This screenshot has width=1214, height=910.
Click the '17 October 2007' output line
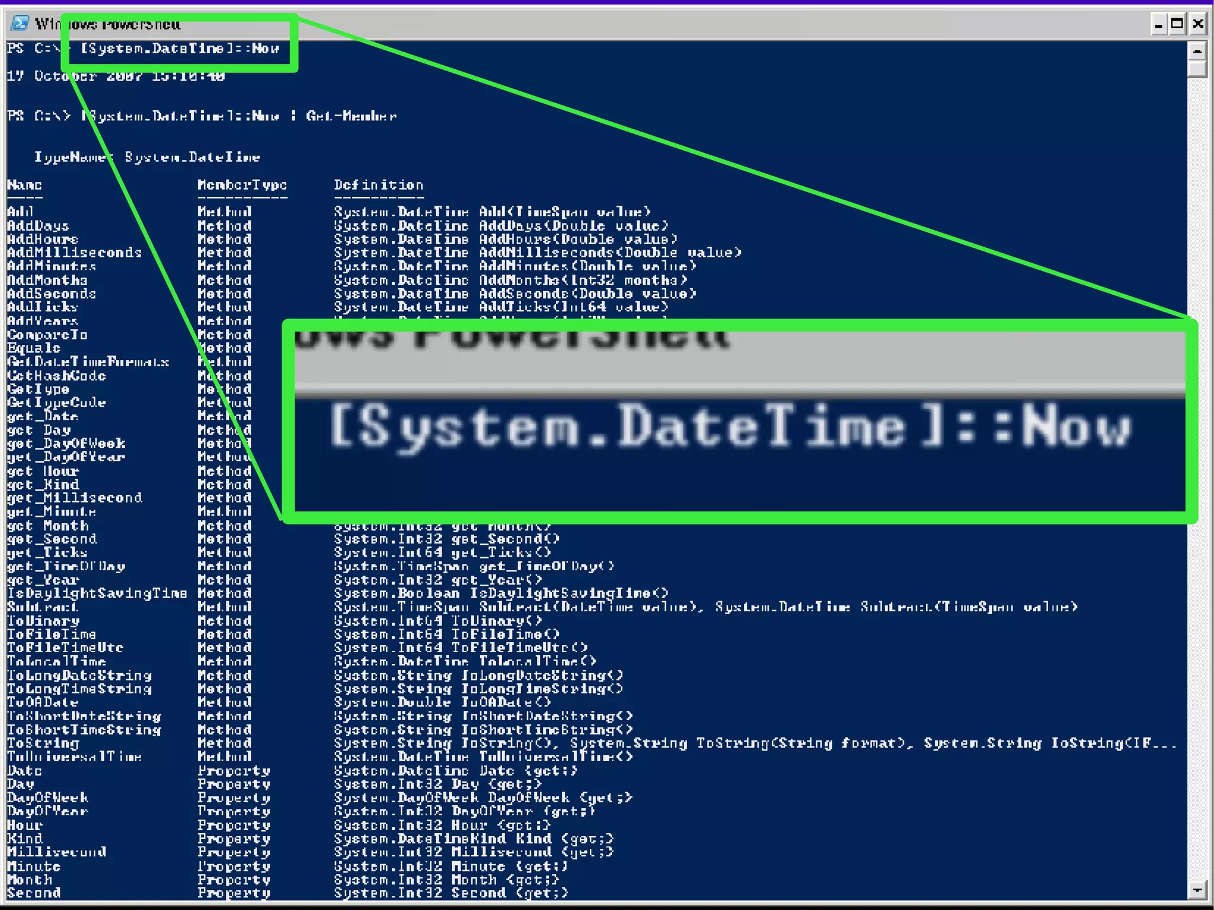point(116,76)
